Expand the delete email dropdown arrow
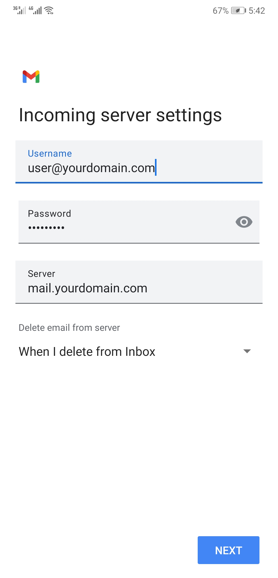 pyautogui.click(x=247, y=351)
